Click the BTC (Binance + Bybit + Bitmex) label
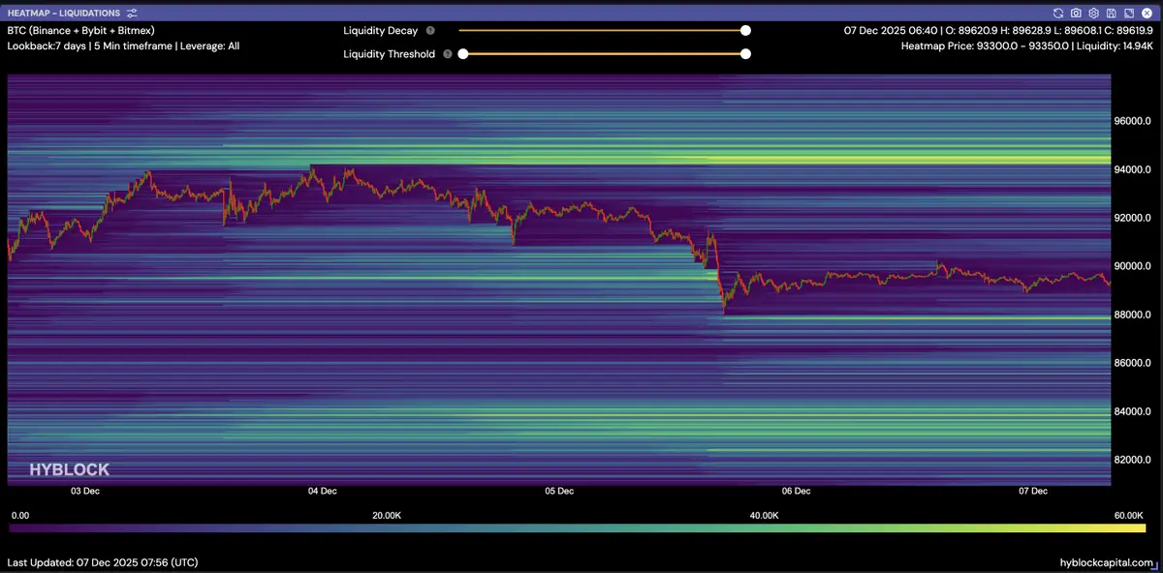The height and width of the screenshot is (573, 1163). pyautogui.click(x=80, y=31)
